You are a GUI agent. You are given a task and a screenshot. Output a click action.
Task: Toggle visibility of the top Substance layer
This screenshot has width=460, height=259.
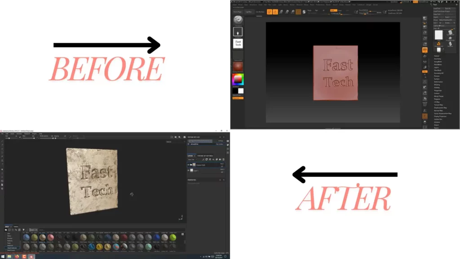(x=189, y=165)
